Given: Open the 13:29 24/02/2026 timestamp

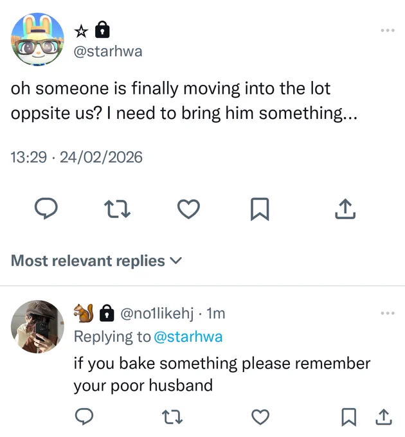Looking at the screenshot, I should pos(76,157).
